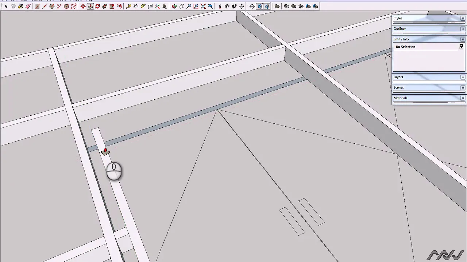This screenshot has width=467, height=262.
Task: Choose the Protractor tool
Action: (143, 6)
